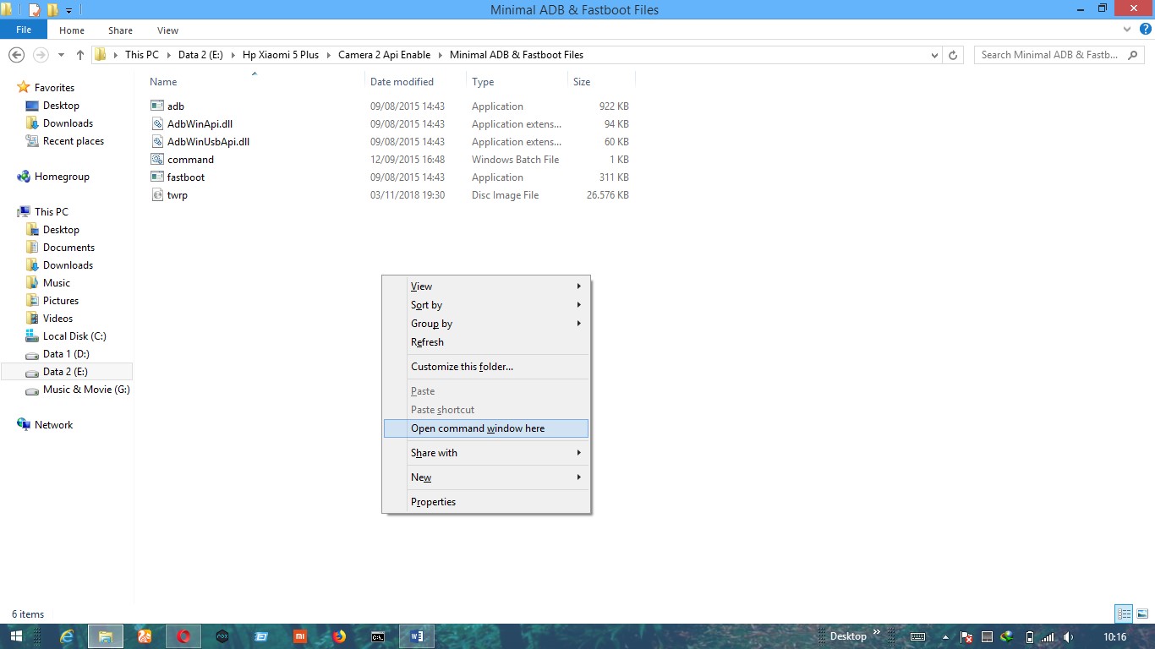The width and height of the screenshot is (1155, 649).
Task: Open the Share ribbon tab
Action: coord(120,30)
